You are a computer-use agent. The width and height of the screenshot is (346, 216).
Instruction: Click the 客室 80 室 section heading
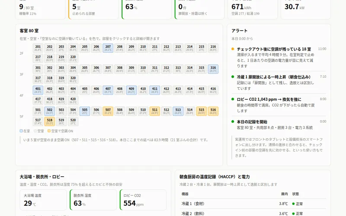[29, 31]
